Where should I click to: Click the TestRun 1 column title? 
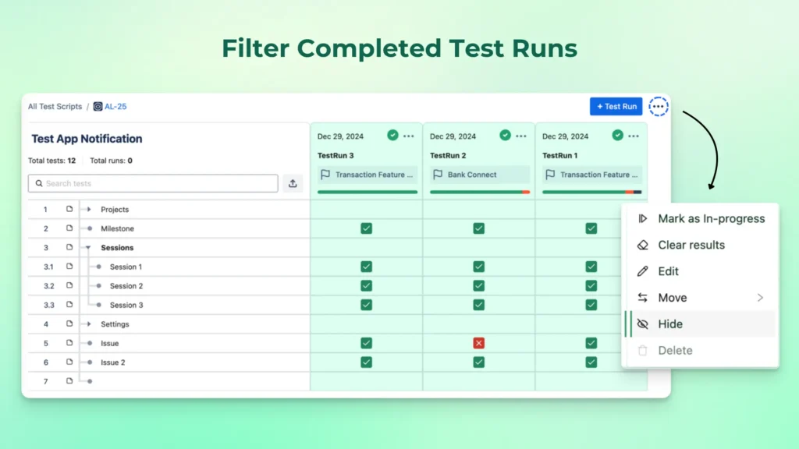559,155
